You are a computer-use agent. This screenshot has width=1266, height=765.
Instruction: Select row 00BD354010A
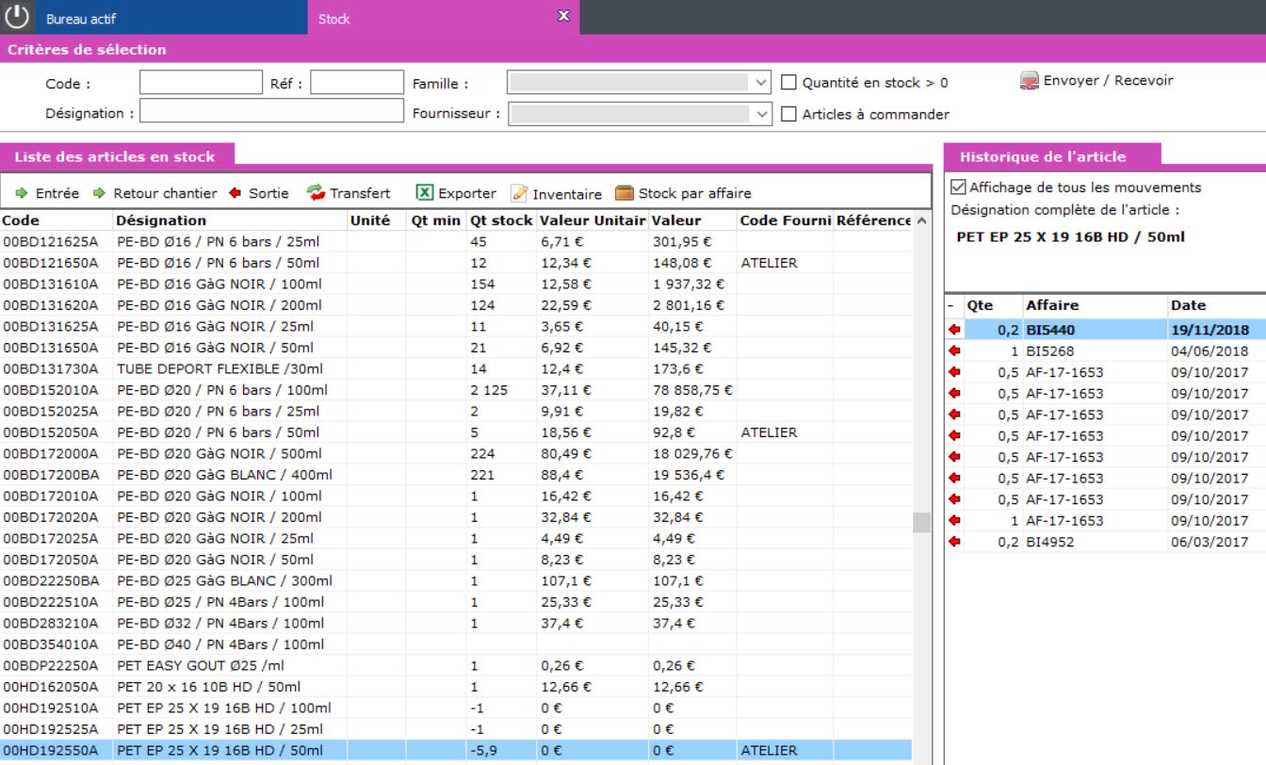coord(457,644)
